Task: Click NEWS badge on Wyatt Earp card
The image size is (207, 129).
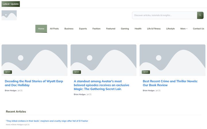Action: coord(8,72)
